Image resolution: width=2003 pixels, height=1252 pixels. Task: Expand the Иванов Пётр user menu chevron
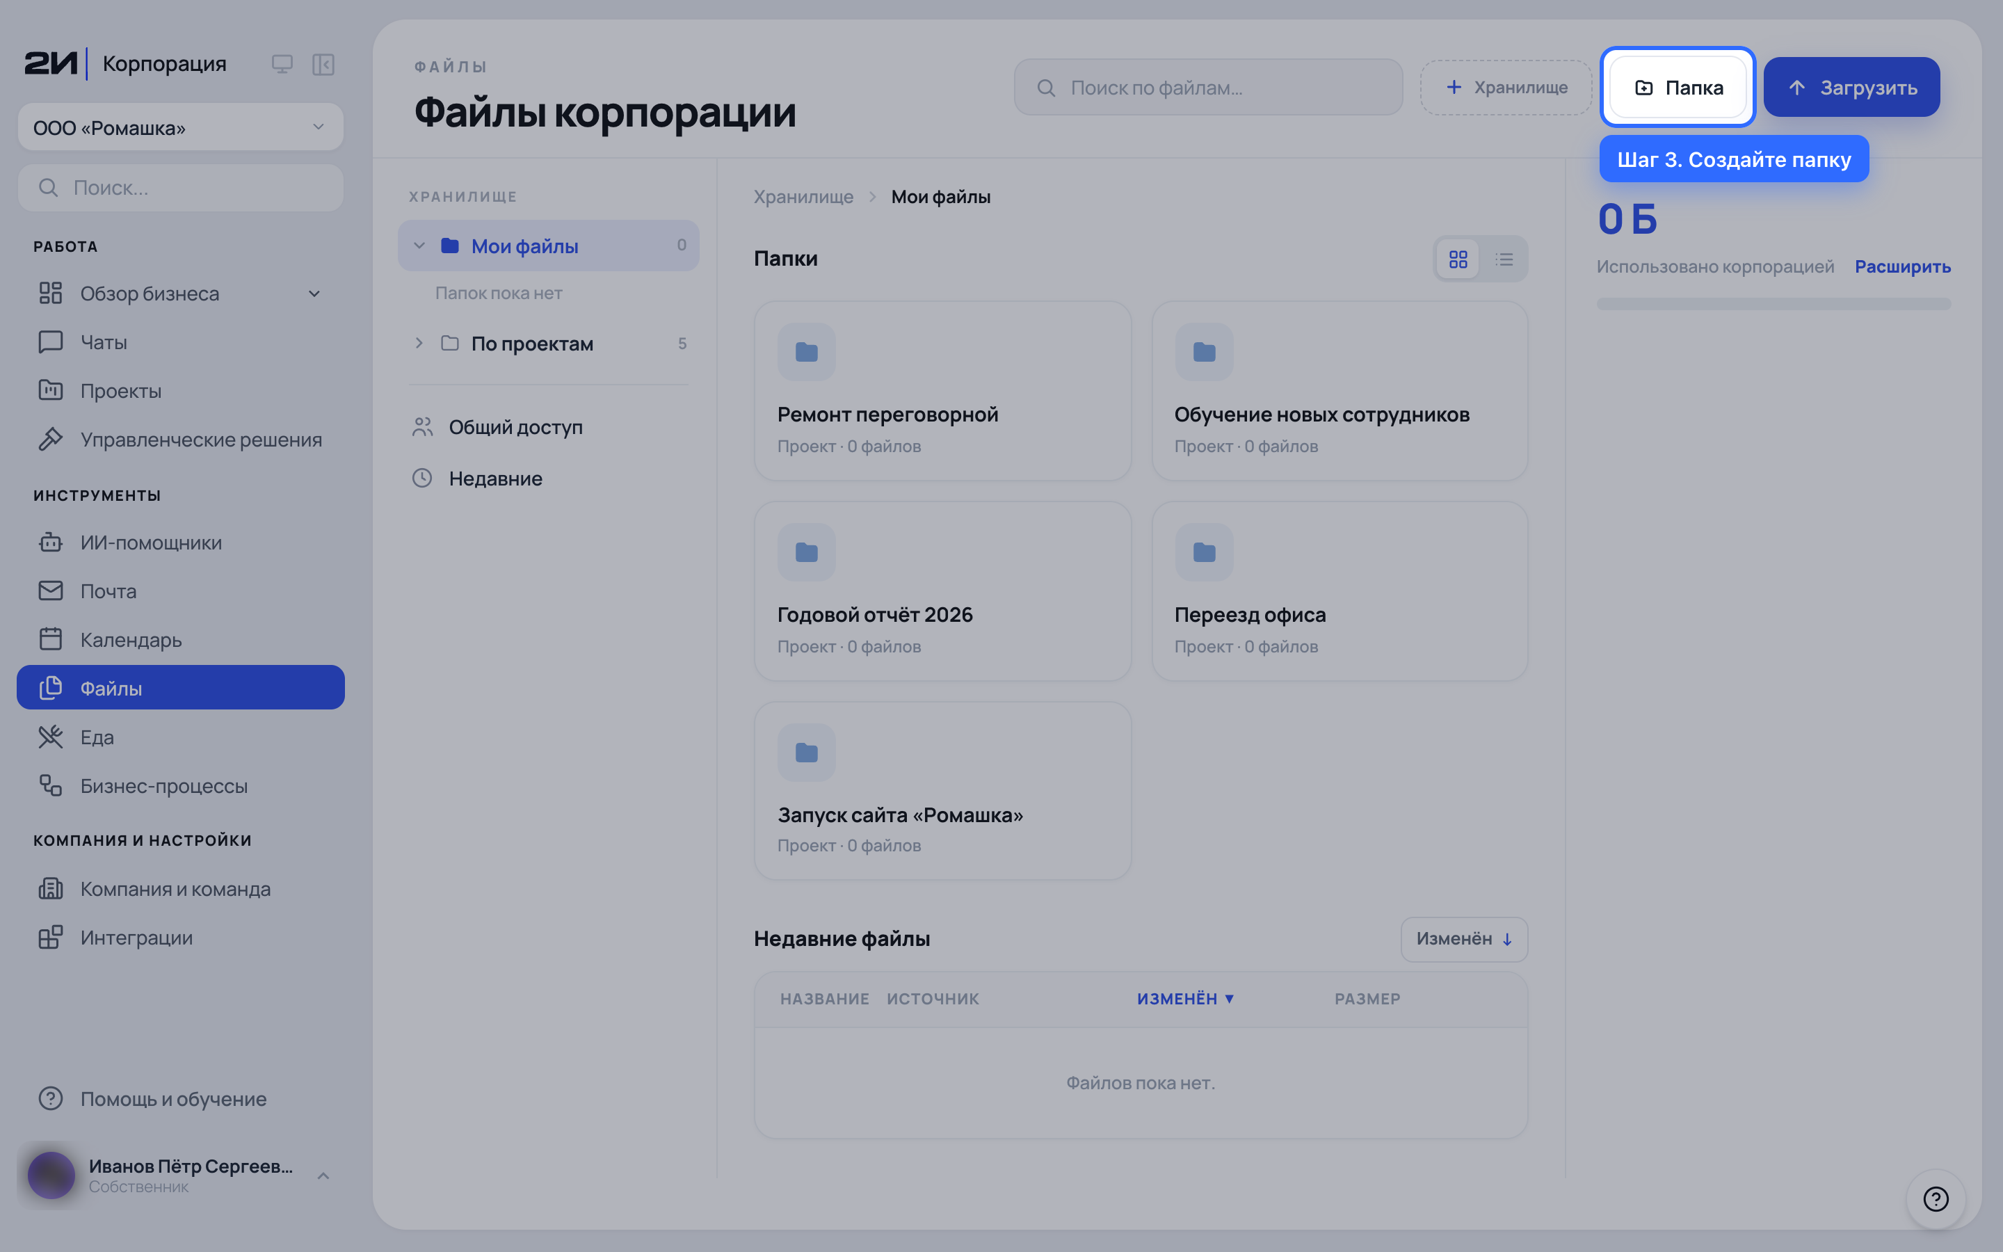click(323, 1175)
